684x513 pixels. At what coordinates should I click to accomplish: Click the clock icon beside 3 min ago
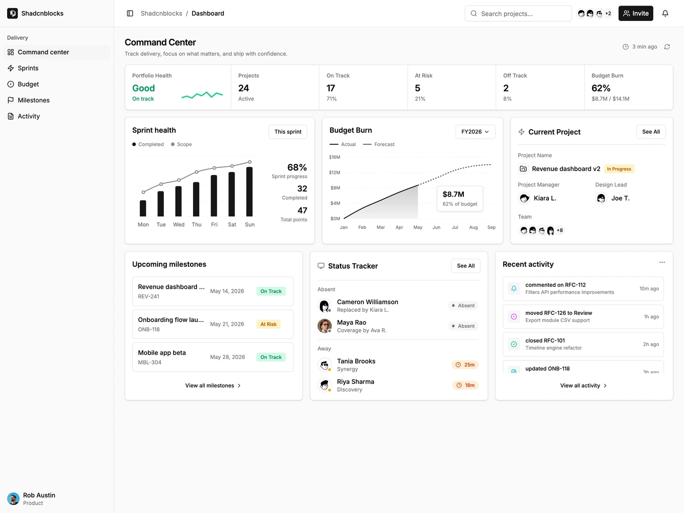[x=626, y=47]
